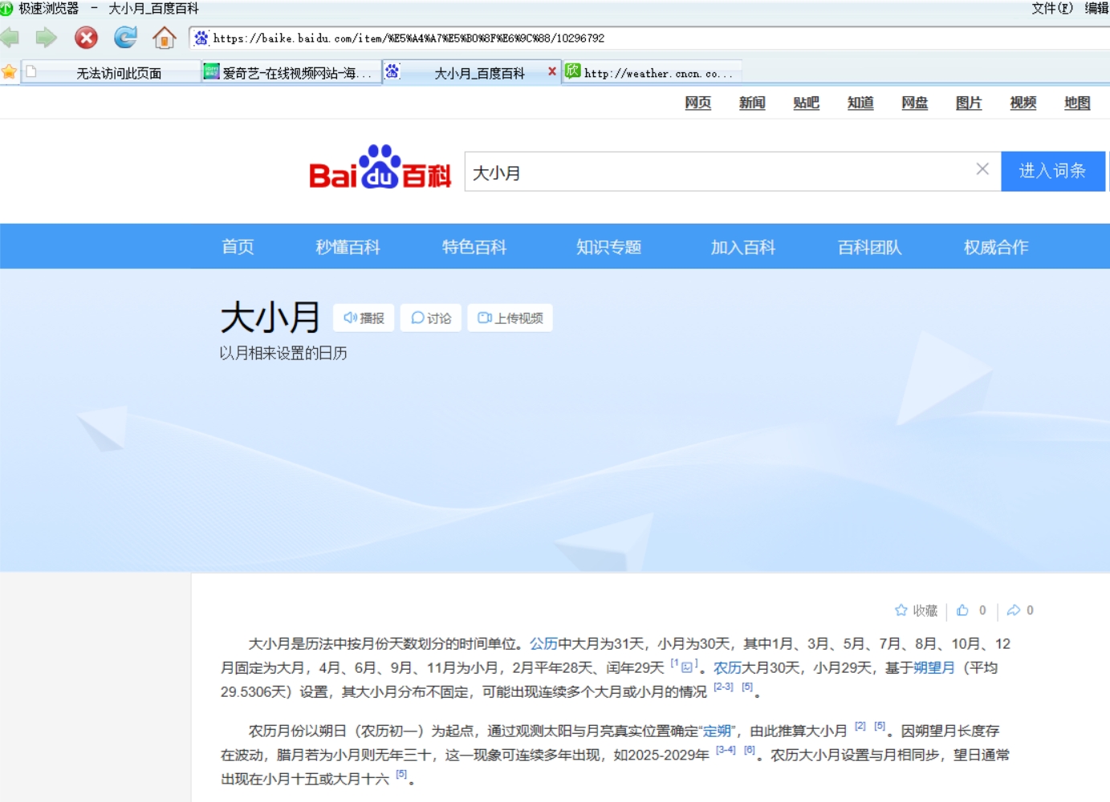Start 上传视频 video upload
1110x802 pixels.
[x=509, y=318]
